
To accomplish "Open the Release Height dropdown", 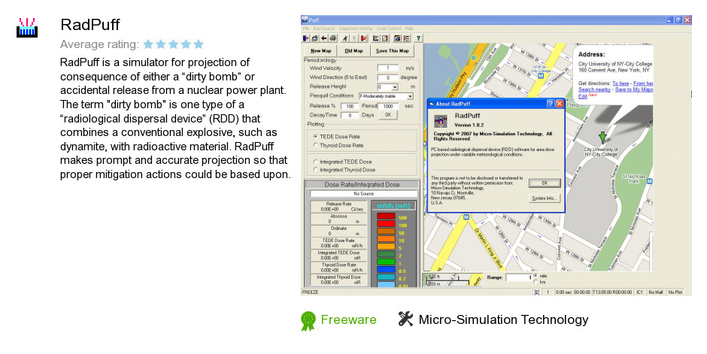I will (x=395, y=87).
